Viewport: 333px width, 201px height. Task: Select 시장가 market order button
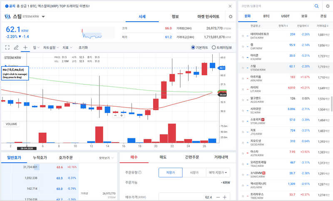pyautogui.click(x=194, y=173)
